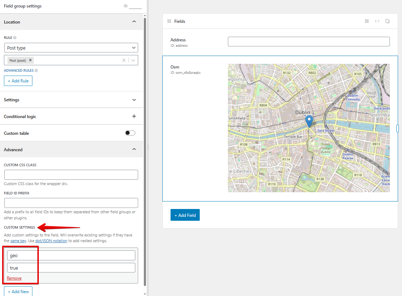
Task: Open the dot/JSON notation link
Action: 51,240
